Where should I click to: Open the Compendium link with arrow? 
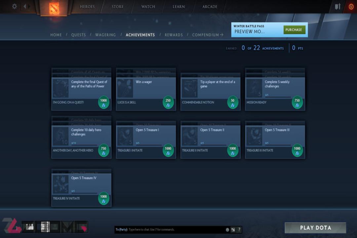(208, 35)
